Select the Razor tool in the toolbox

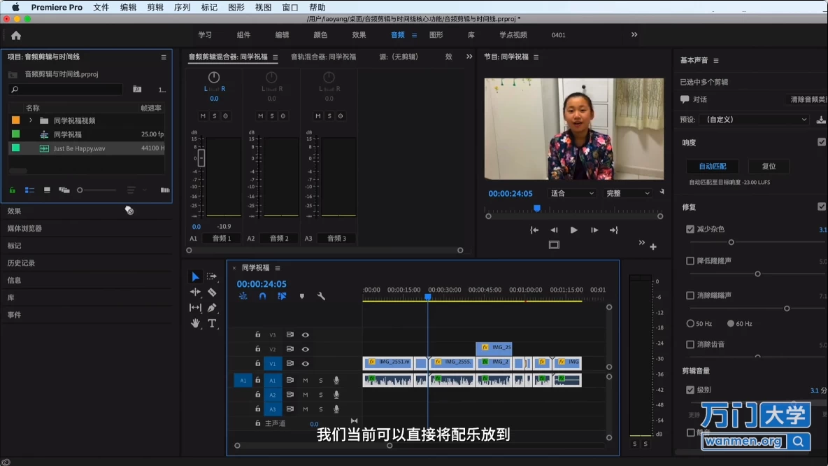212,292
